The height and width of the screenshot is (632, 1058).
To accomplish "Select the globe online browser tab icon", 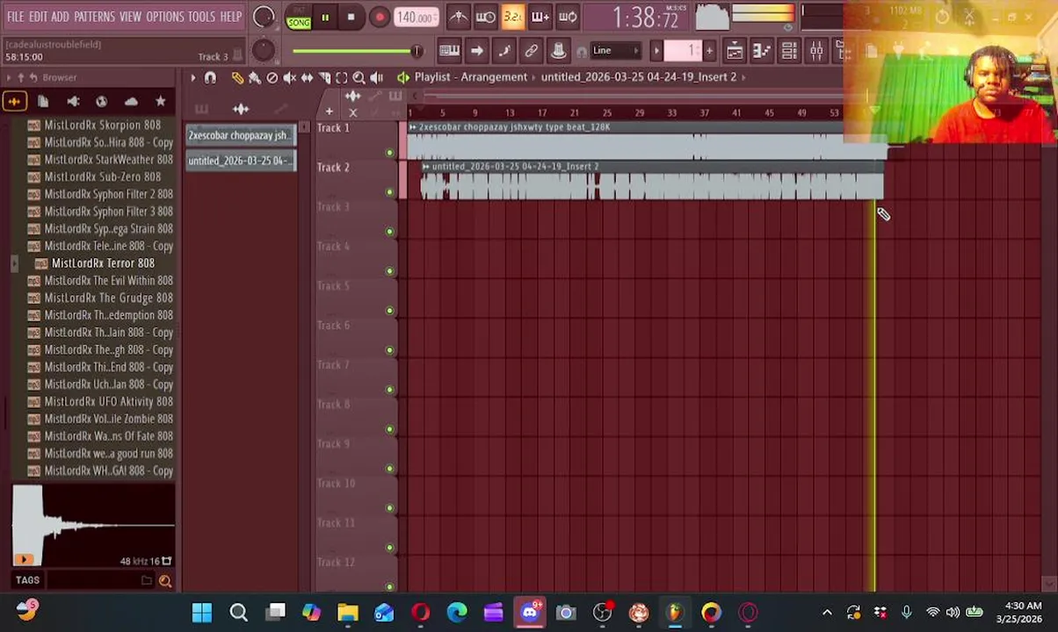I will (x=102, y=102).
